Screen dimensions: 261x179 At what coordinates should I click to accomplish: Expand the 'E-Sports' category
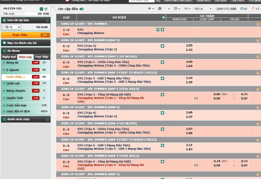13,70
